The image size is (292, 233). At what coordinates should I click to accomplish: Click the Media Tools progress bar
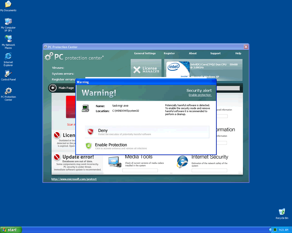point(140,170)
